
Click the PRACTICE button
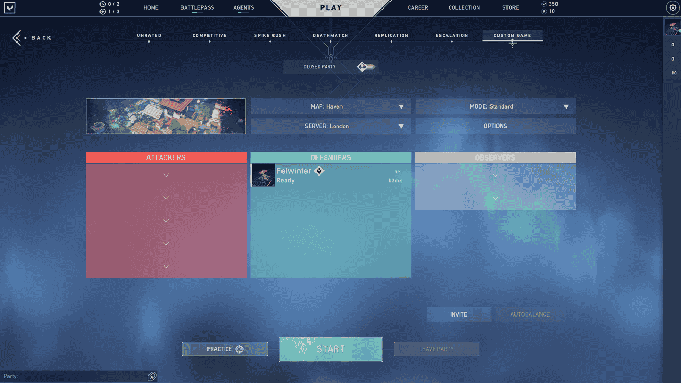coord(225,349)
